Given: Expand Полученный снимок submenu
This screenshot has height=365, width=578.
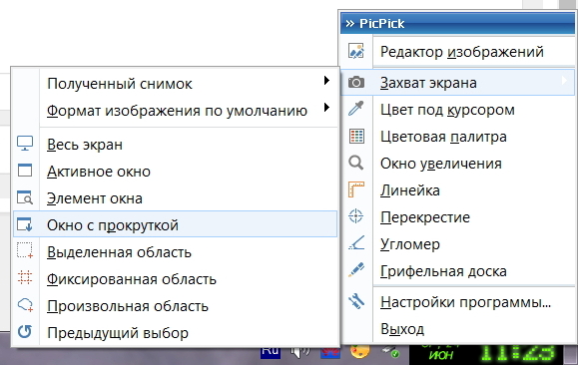Looking at the screenshot, I should (x=175, y=84).
